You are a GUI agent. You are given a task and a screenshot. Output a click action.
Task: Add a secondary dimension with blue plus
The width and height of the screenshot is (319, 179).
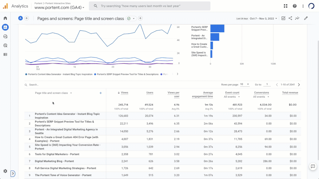[x=101, y=93]
